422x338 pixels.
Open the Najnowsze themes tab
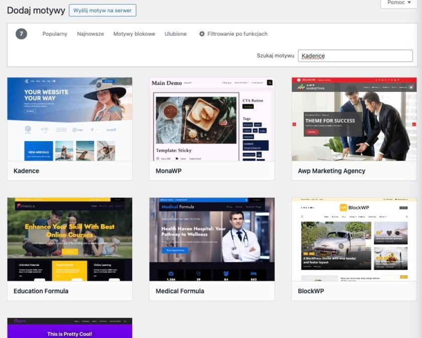click(x=90, y=34)
